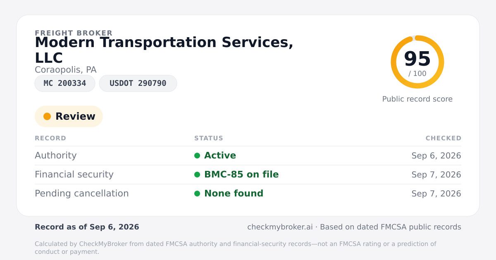
Task: Click the green dot beside Active
Action: [x=197, y=156]
